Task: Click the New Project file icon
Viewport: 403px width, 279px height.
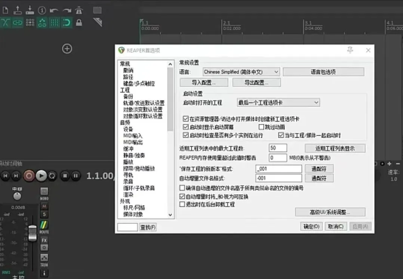Action: (5, 10)
